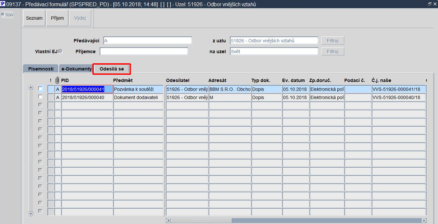Select PID cell 2018/51926/000040

(87, 97)
